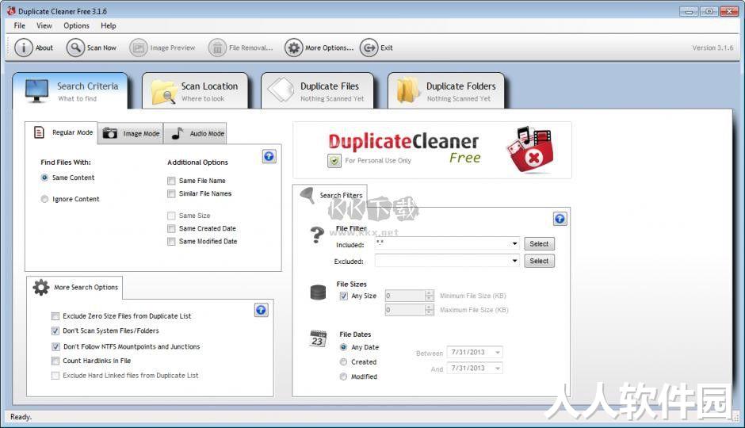Switch to Image Mode camera tab
745x428 pixels.
pos(131,133)
